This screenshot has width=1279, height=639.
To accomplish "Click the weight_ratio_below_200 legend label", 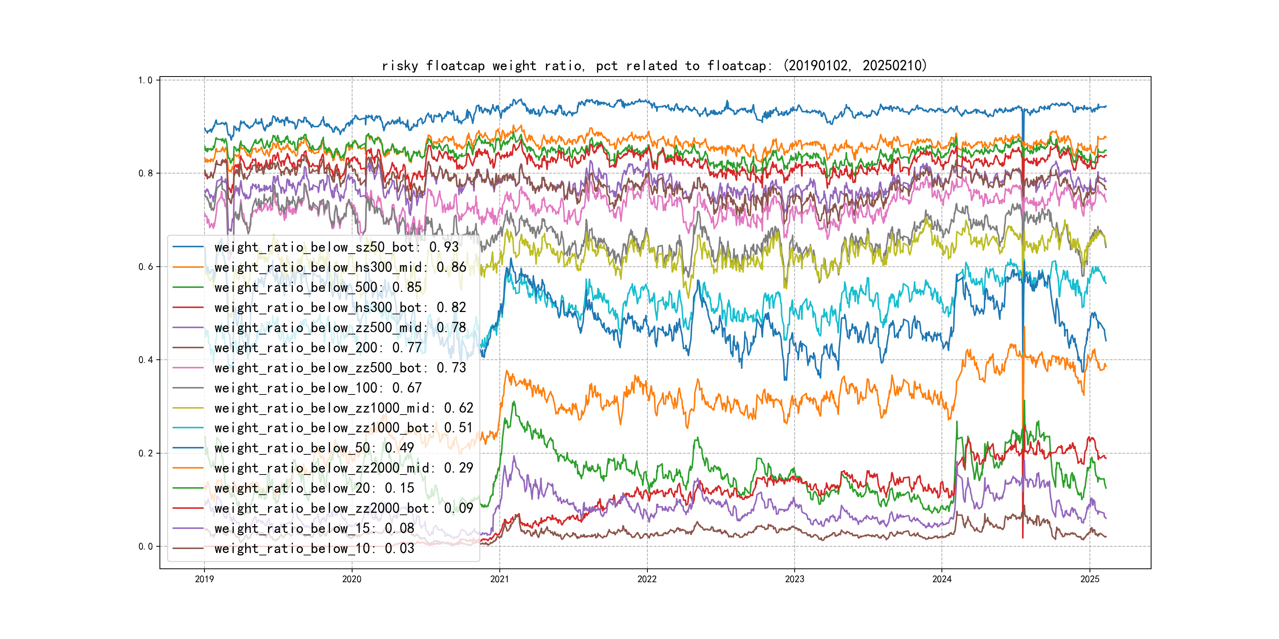I will (318, 348).
